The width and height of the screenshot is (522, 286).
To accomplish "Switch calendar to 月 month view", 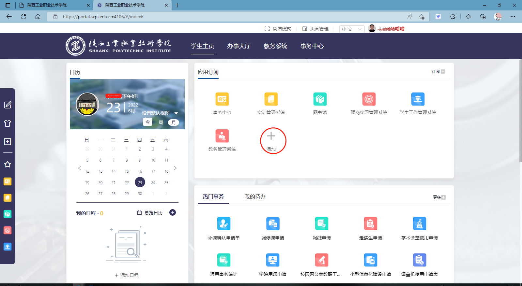I will [174, 122].
